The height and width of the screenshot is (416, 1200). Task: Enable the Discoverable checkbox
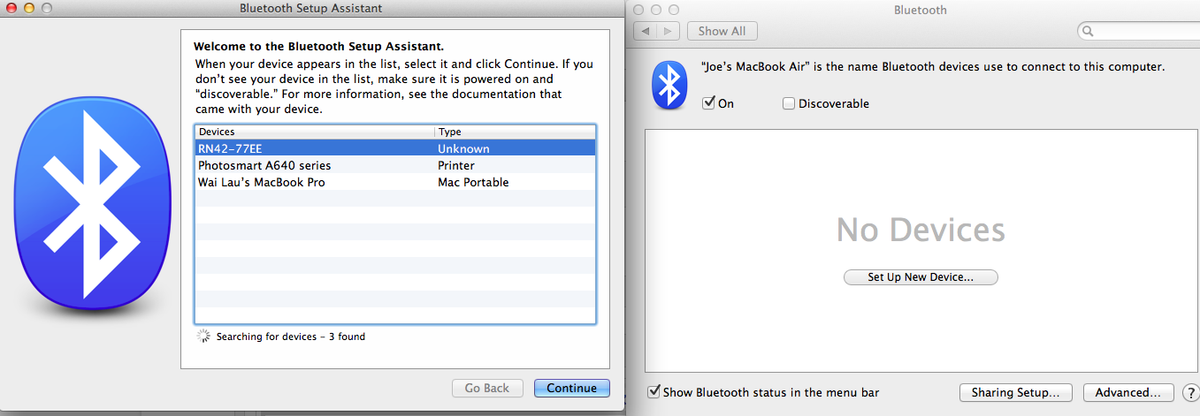(789, 103)
